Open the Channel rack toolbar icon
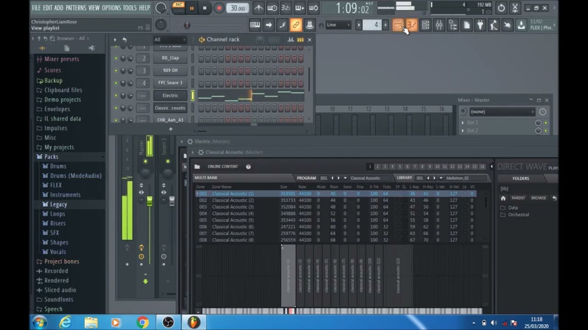This screenshot has width=588, height=330. (425, 26)
